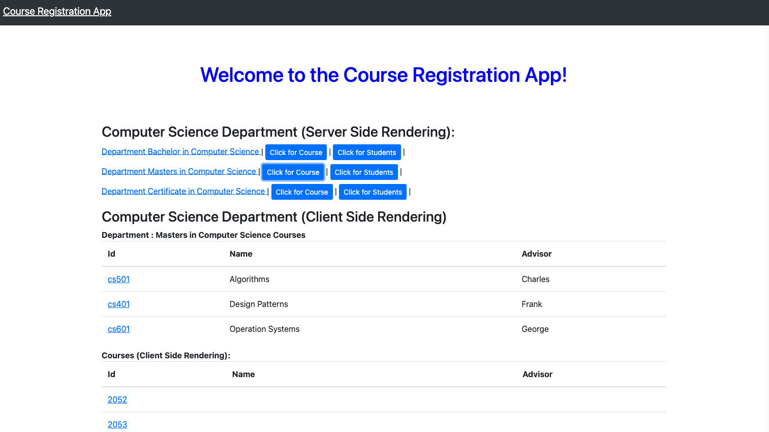The width and height of the screenshot is (769, 432).
Task: Open course cs601 link
Action: (119, 329)
